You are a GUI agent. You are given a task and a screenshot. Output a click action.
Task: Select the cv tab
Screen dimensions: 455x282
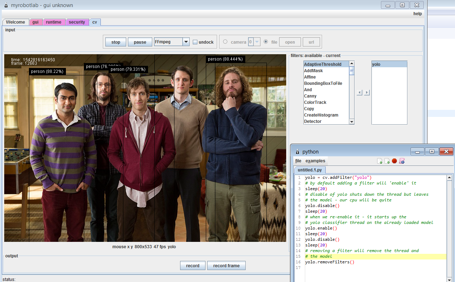pyautogui.click(x=95, y=22)
